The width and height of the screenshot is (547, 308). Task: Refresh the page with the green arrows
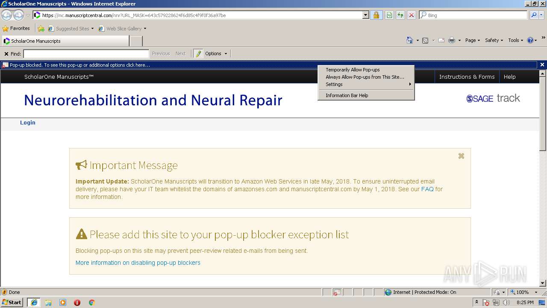pos(400,15)
